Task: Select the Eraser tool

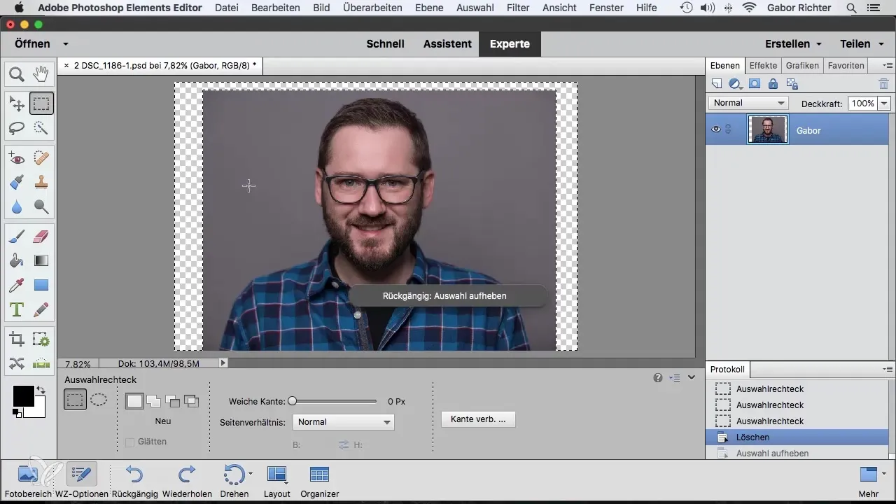Action: (41, 237)
